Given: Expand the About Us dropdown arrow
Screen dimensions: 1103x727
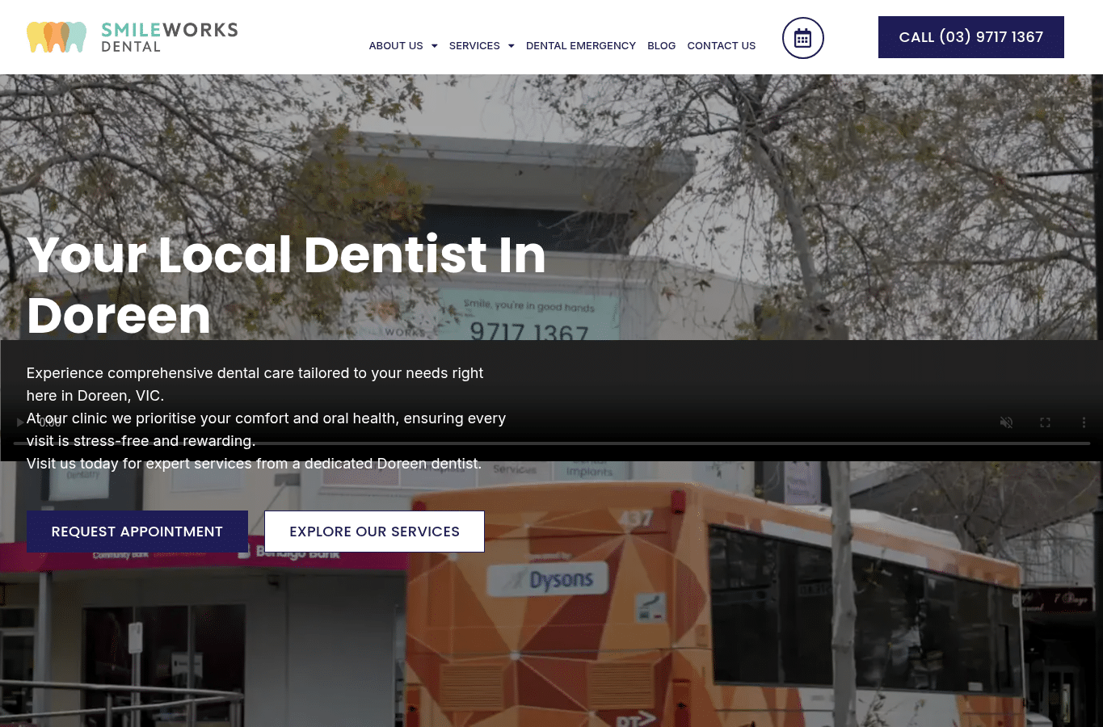Looking at the screenshot, I should click(434, 46).
